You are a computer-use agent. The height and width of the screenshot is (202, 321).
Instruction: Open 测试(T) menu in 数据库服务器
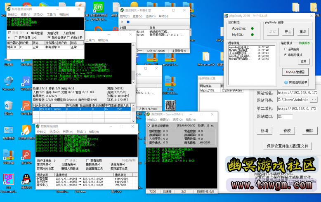pyautogui.click(x=81, y=132)
